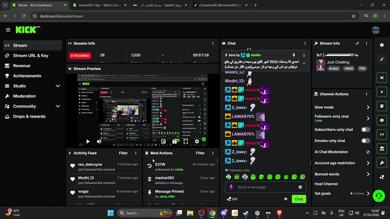Open the emoji picker in chat input
Screen dimensions: 390x219
[x=300, y=187]
